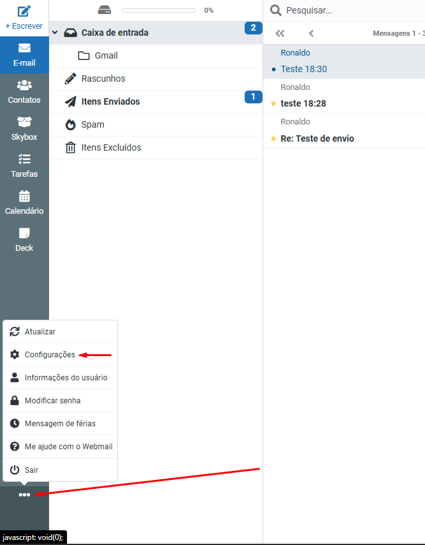Viewport: 425px width, 545px height.
Task: Open the Deck sticky note icon
Action: [x=24, y=233]
